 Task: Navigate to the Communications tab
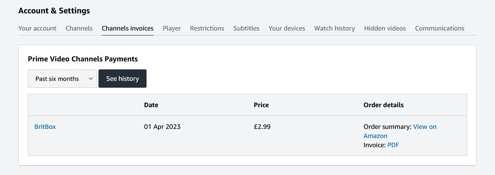point(440,28)
